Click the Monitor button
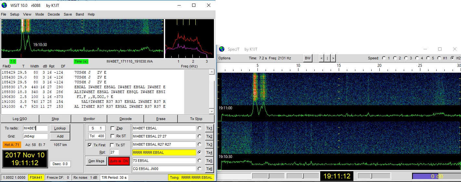Image resolution: width=461 pixels, height=182 pixels. pos(89,119)
